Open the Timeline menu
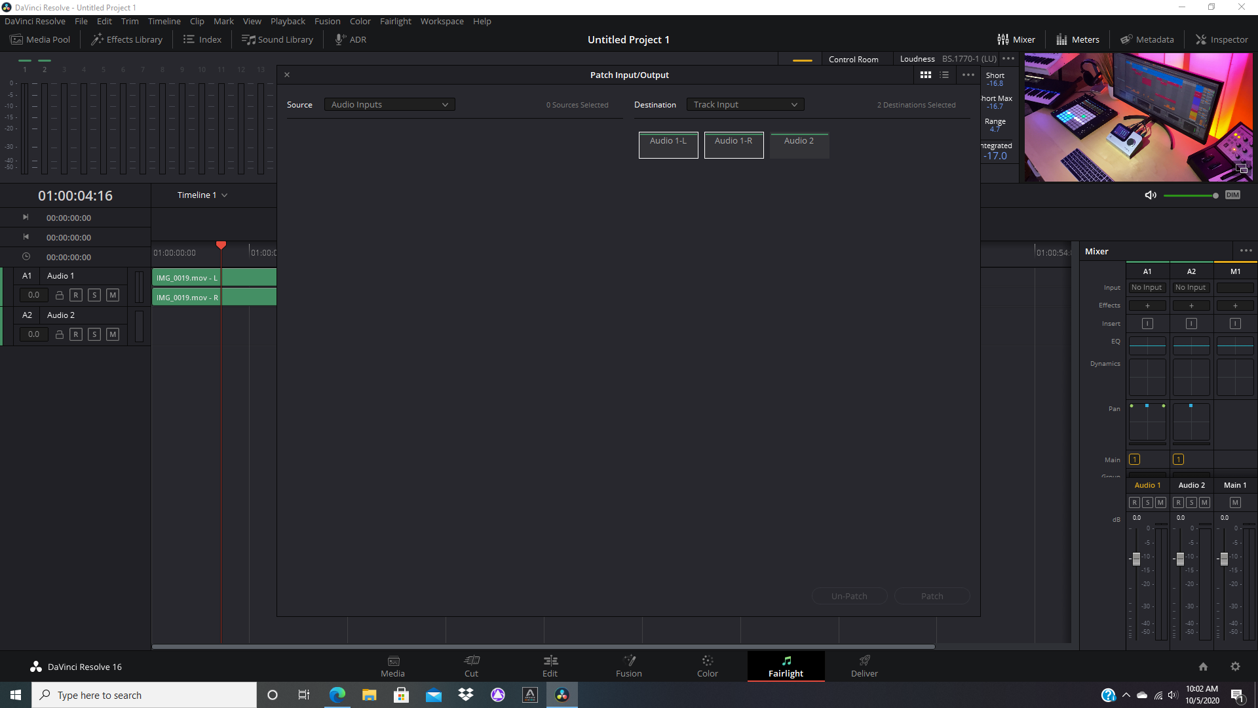The image size is (1258, 708). coord(164,21)
